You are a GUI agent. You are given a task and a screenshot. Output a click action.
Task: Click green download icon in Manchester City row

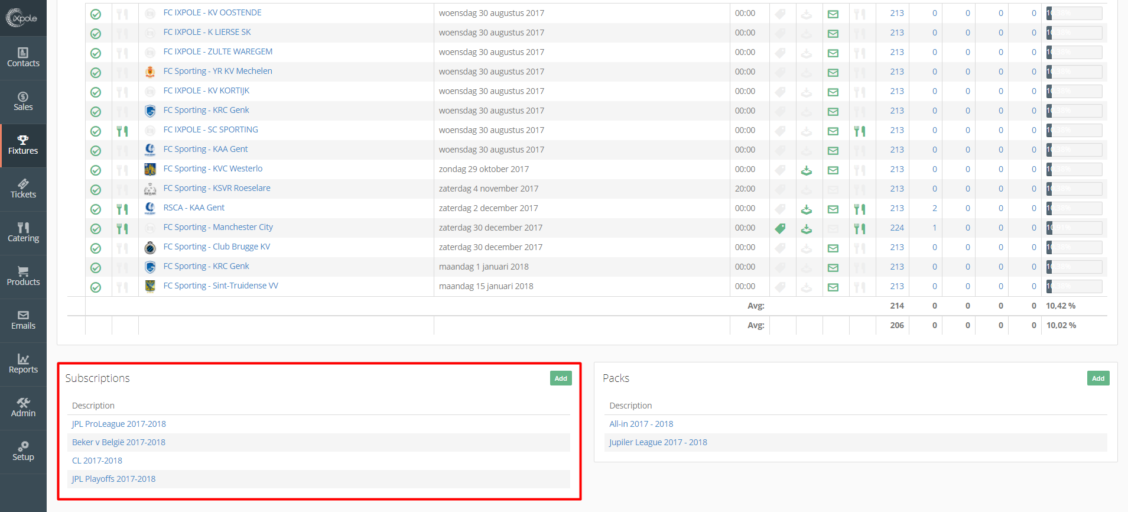tap(807, 229)
